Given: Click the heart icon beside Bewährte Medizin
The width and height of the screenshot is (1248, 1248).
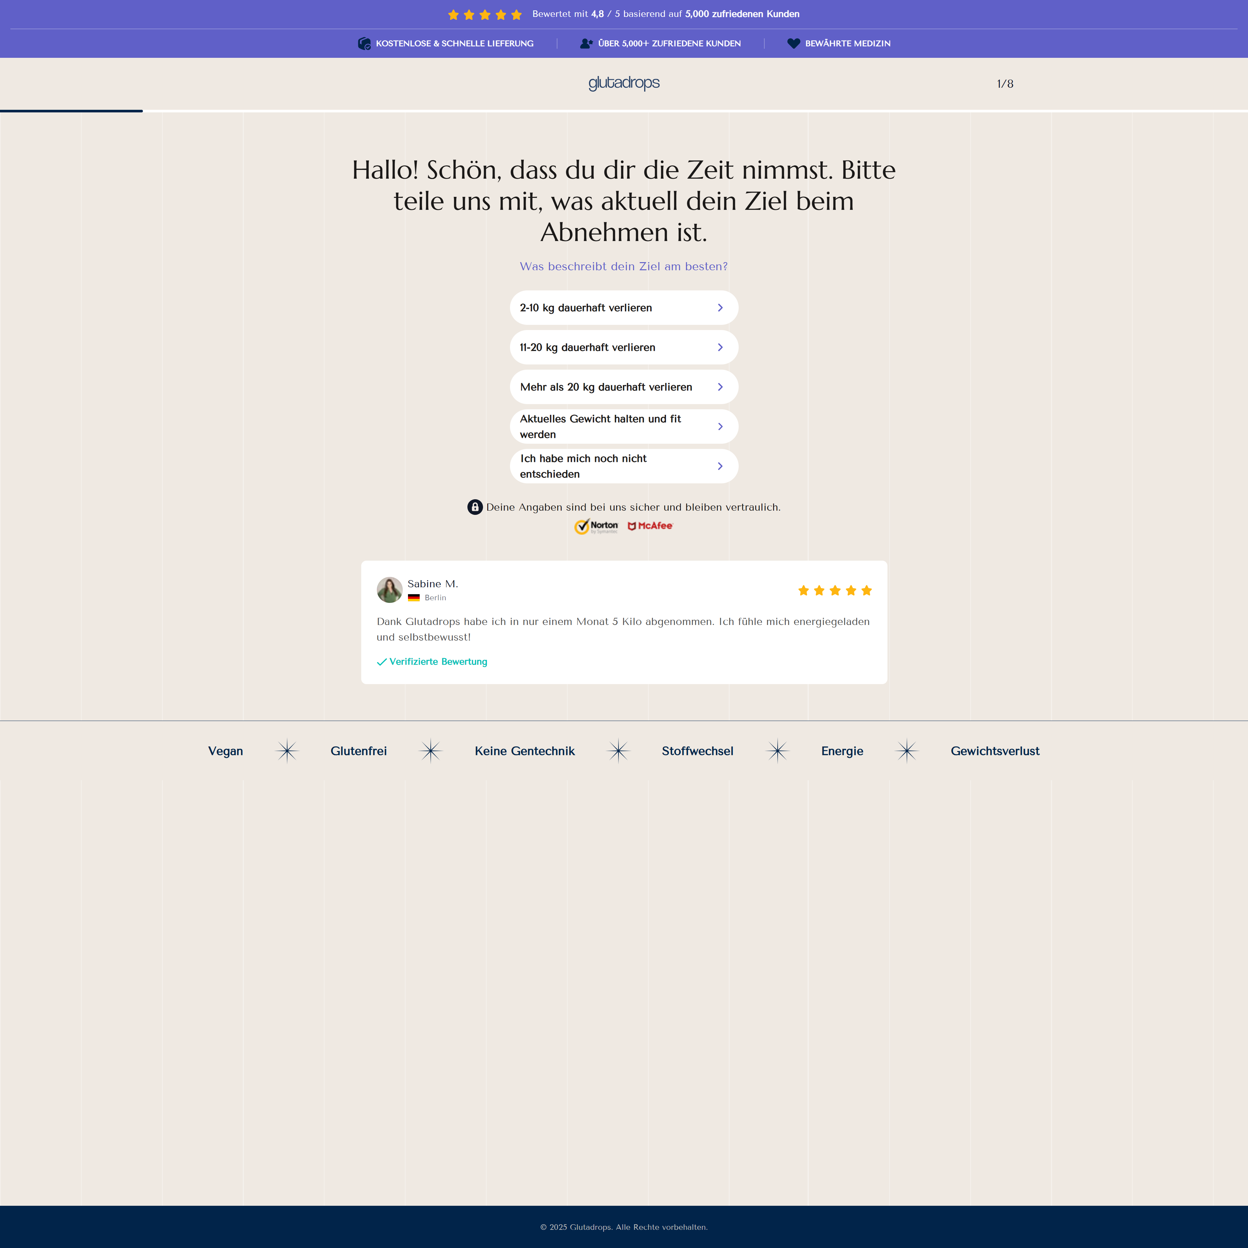Looking at the screenshot, I should coord(793,43).
